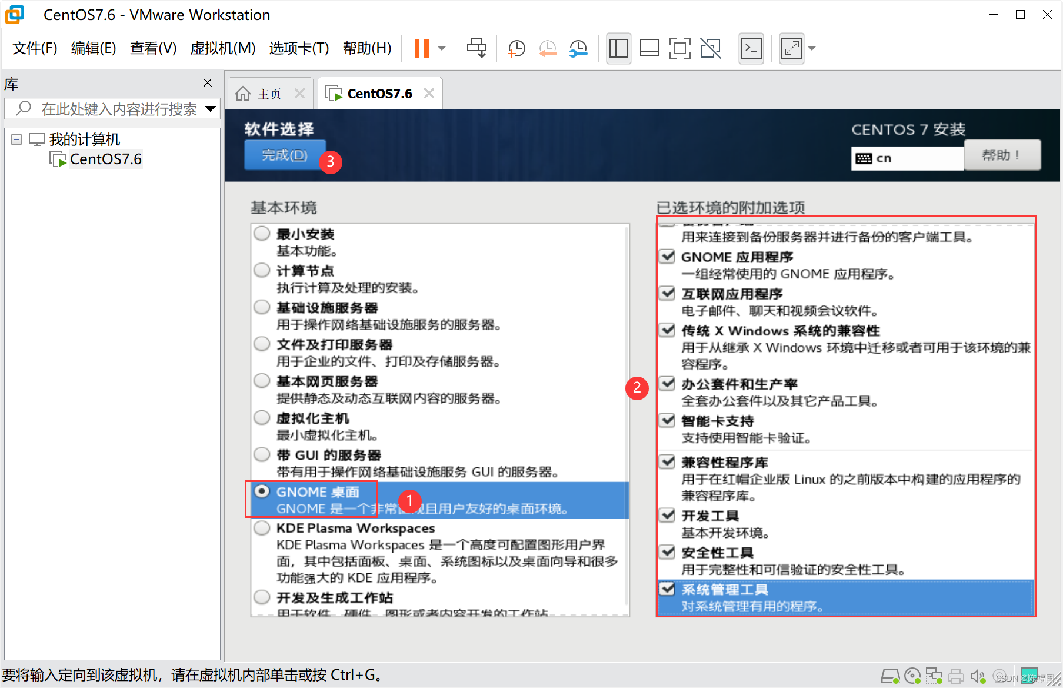This screenshot has width=1063, height=688.
Task: Uncheck the 兼容性程序库 checkbox
Action: pos(667,462)
